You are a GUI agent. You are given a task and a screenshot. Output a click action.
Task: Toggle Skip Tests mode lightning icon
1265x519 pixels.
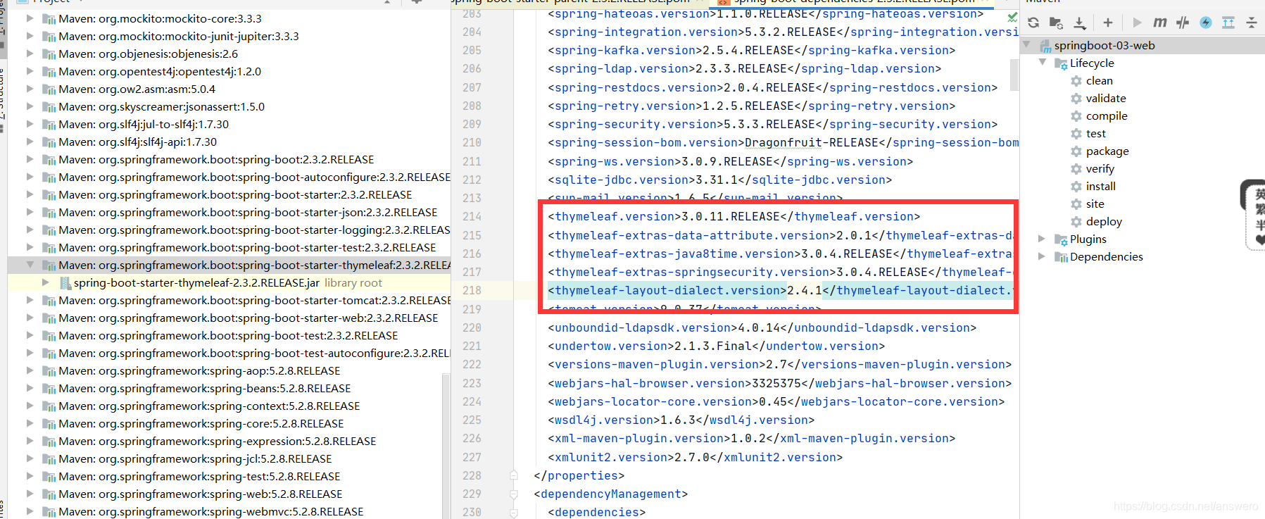(x=1206, y=23)
